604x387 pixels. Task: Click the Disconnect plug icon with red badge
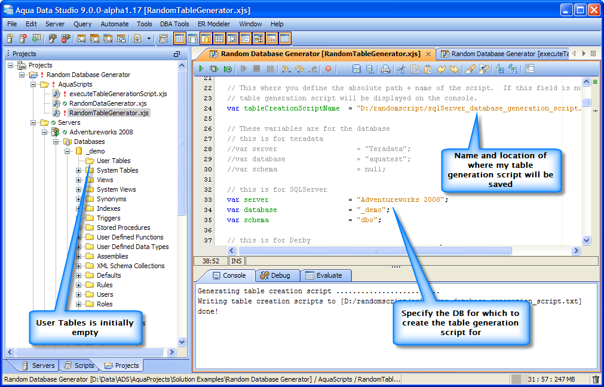click(x=66, y=38)
